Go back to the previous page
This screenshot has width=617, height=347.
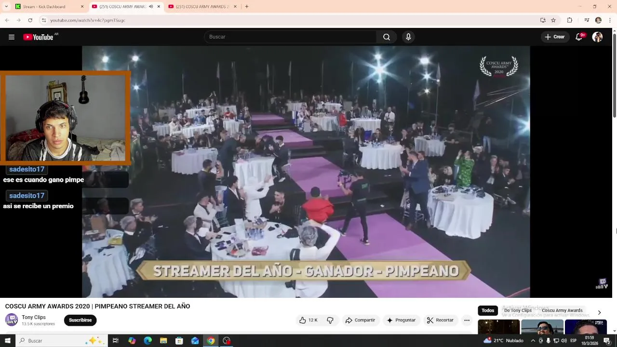click(x=7, y=20)
